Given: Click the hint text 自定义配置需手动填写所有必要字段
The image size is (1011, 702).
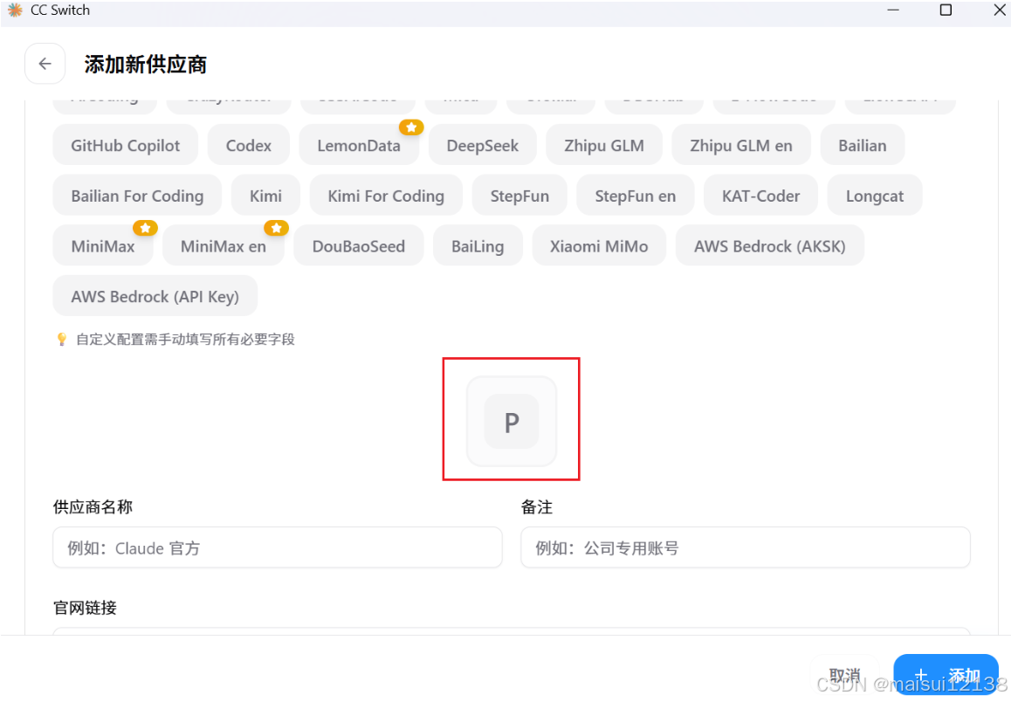Looking at the screenshot, I should coord(185,339).
